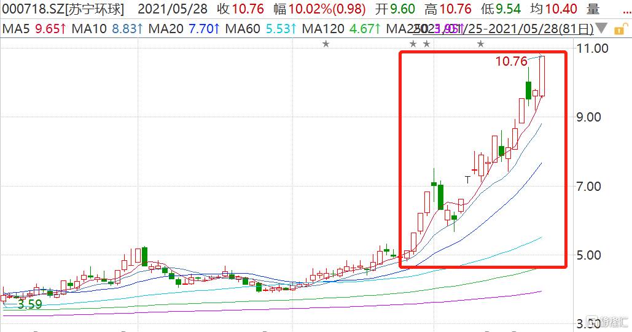632x332 pixels.
Task: Select the MA120 4.67 indicator label
Action: 341,29
